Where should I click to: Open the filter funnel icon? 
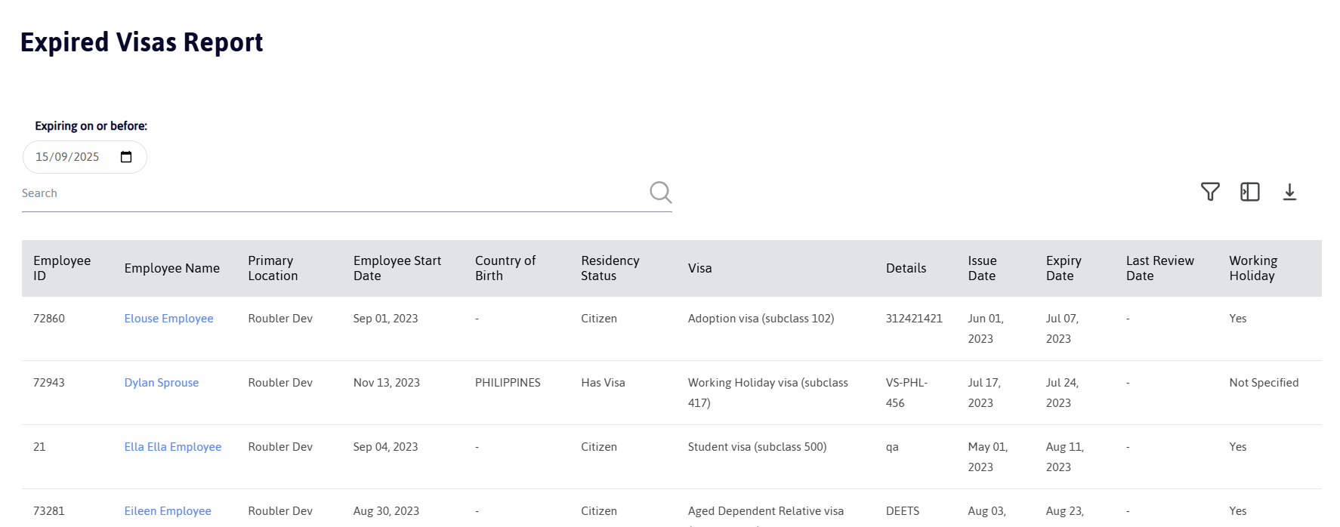pyautogui.click(x=1210, y=192)
